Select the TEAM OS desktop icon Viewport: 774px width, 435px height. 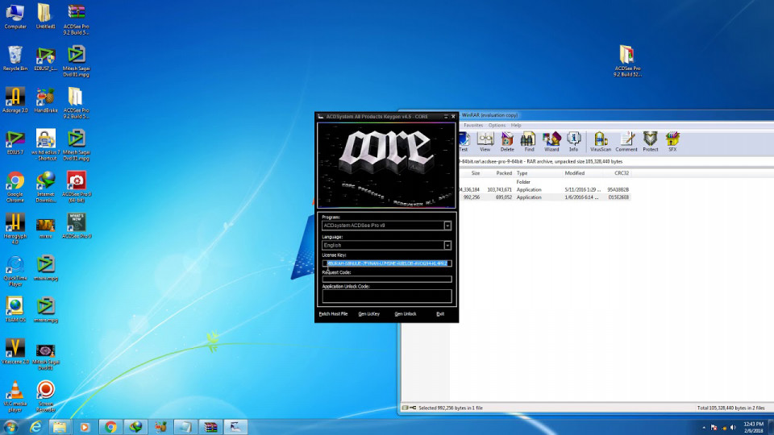pyautogui.click(x=15, y=310)
